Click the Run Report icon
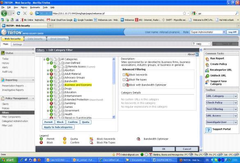 207,59
